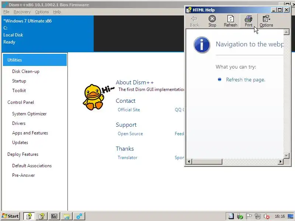
Task: Click the network tray icon
Action: point(257,216)
